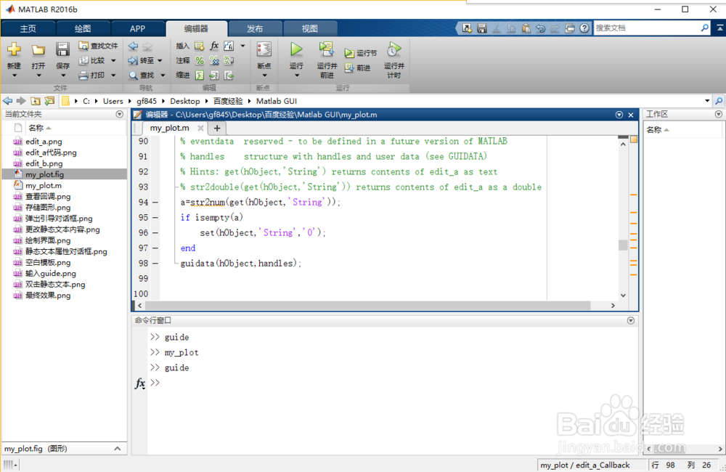Go back using address bar left arrow
Image resolution: width=726 pixels, height=472 pixels.
pos(7,101)
